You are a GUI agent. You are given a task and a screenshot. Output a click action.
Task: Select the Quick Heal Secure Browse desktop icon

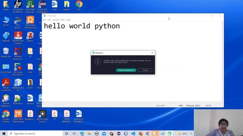point(30,7)
